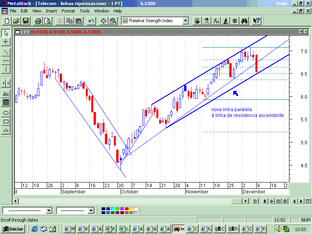Select the crosshair plus tool in the side palette
Screen dimensions: 312x234
tap(6, 42)
